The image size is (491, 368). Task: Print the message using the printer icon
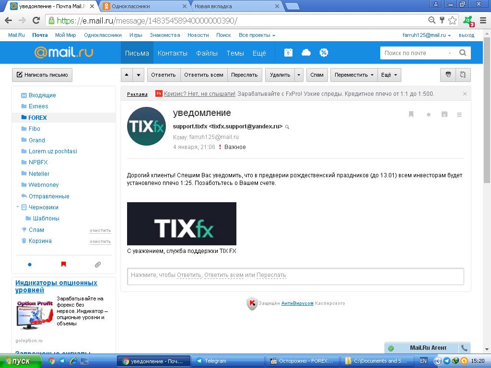pos(448,75)
